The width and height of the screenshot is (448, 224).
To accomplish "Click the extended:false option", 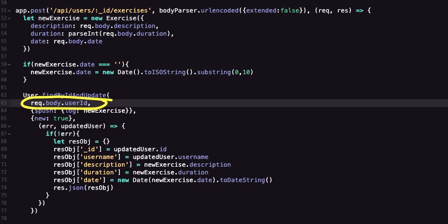I will click(273, 11).
